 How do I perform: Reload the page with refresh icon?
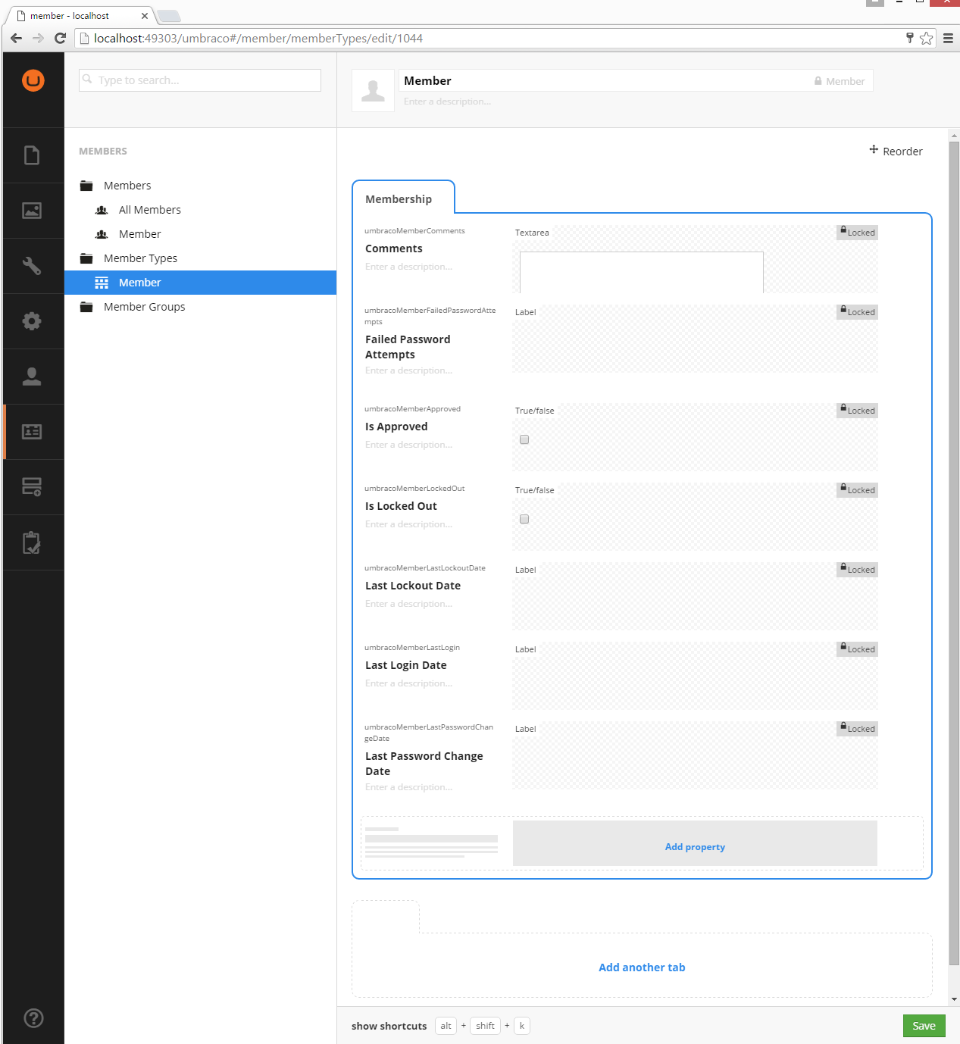[x=61, y=38]
